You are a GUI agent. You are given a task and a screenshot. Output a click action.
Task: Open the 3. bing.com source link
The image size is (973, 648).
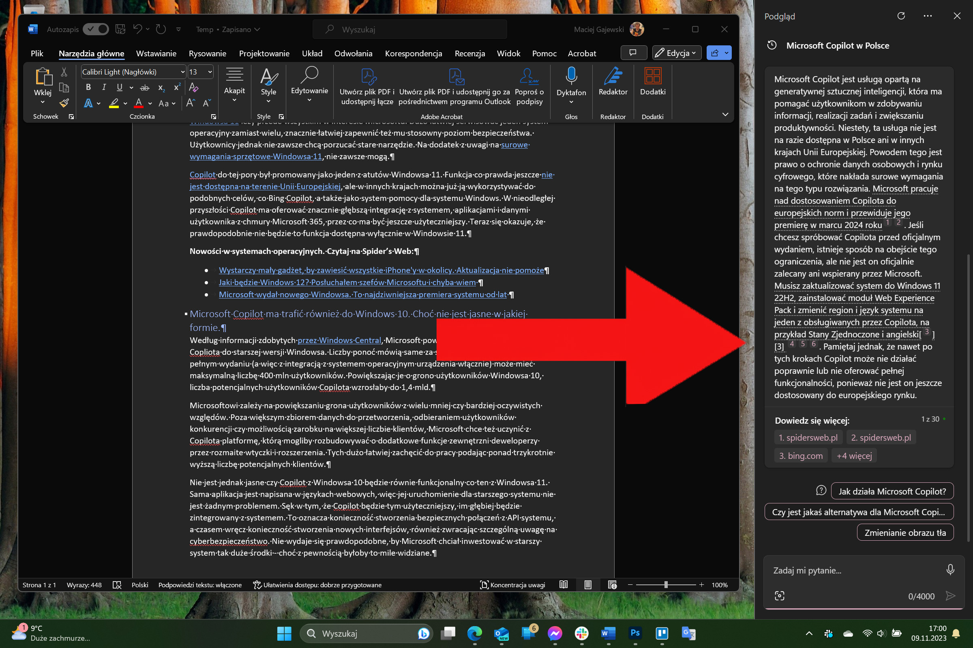(800, 455)
